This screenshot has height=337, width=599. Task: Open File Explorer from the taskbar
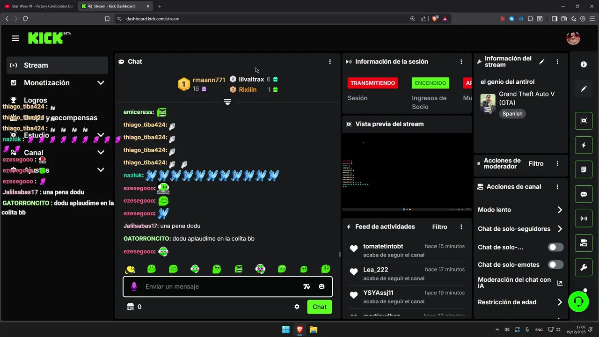(x=314, y=330)
